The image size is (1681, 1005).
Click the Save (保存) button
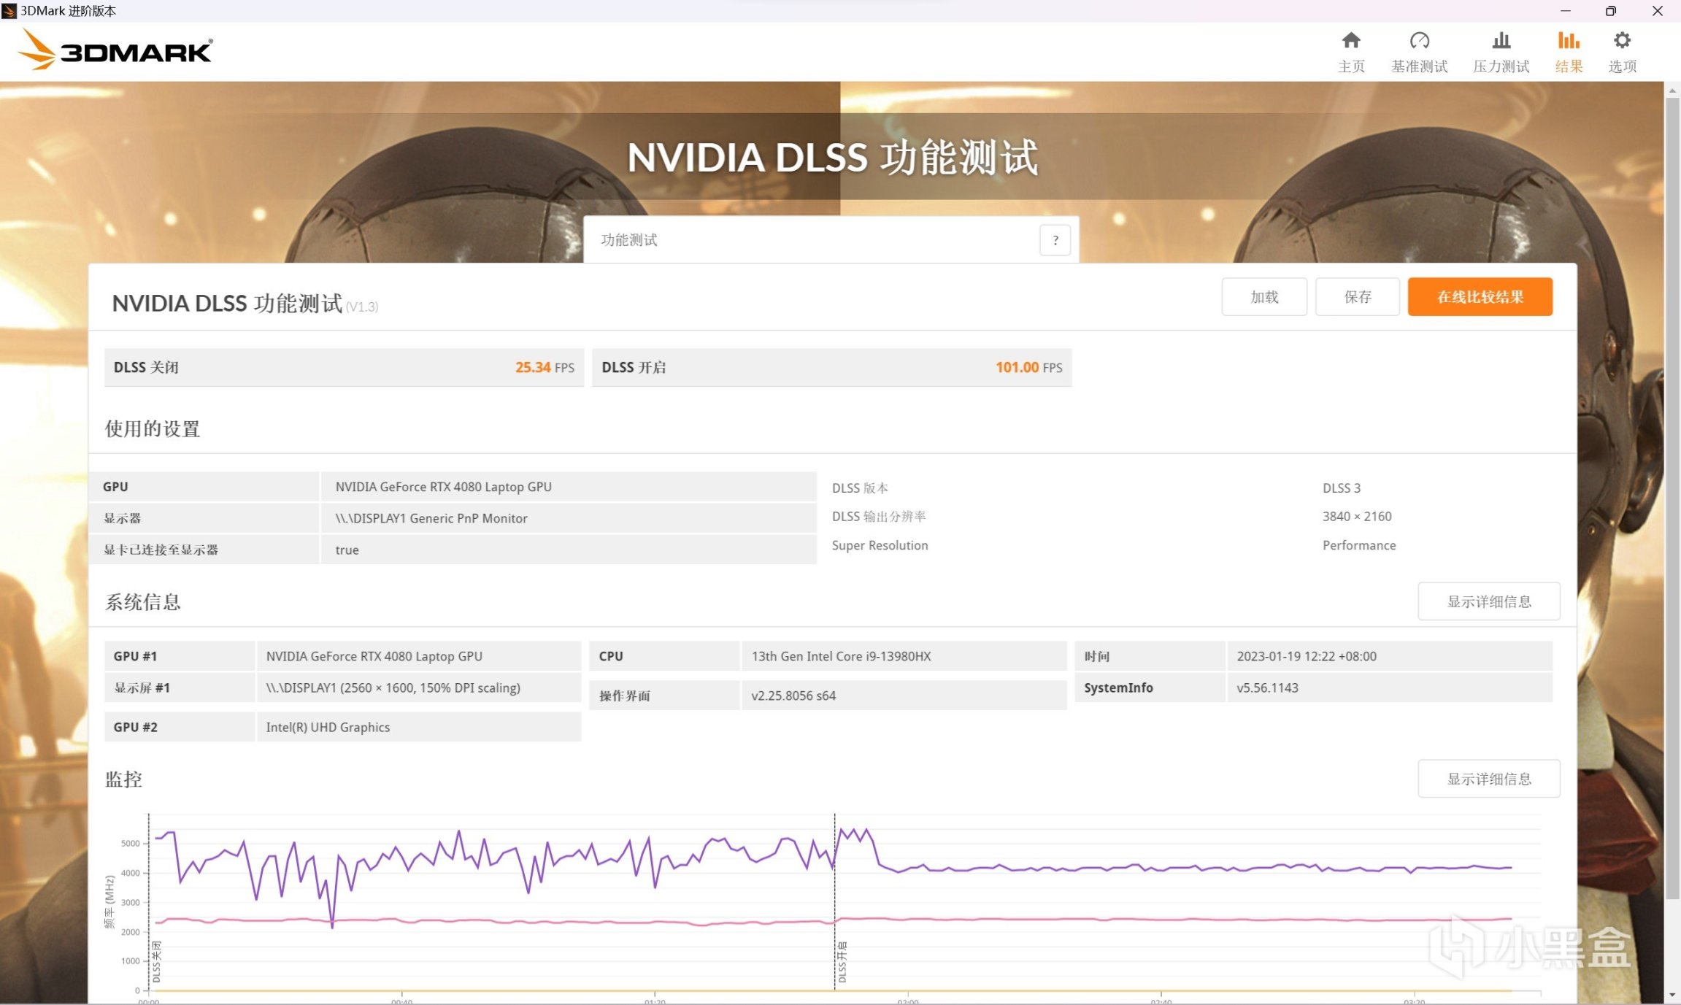[1357, 297]
